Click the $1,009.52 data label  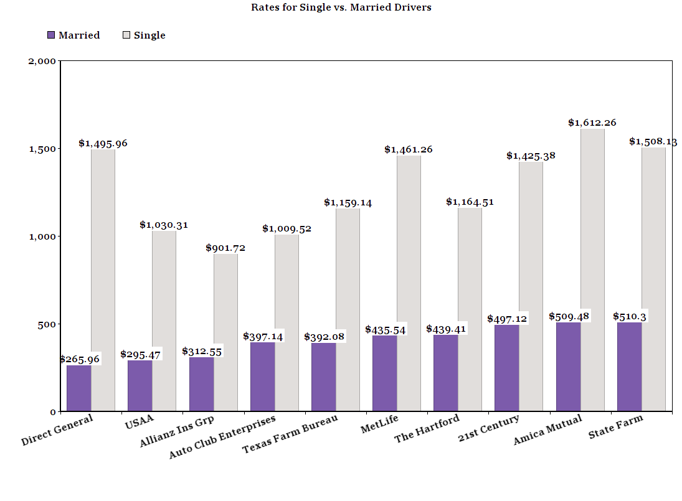click(287, 229)
